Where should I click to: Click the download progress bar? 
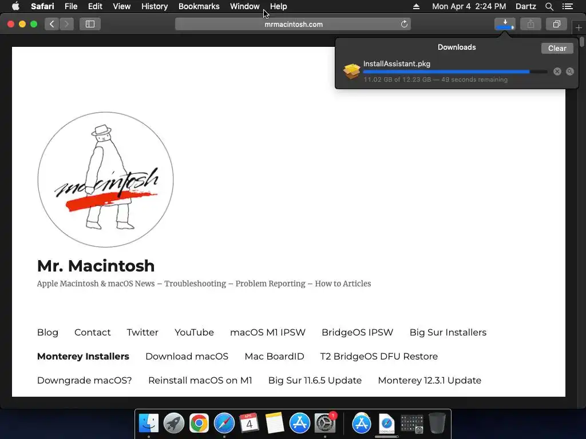click(x=455, y=71)
